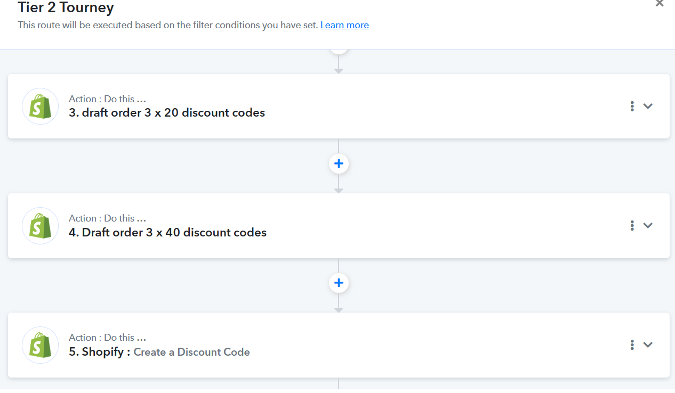The width and height of the screenshot is (675, 393).
Task: Close the Tier 2 Tourney route panel
Action: pos(660,3)
